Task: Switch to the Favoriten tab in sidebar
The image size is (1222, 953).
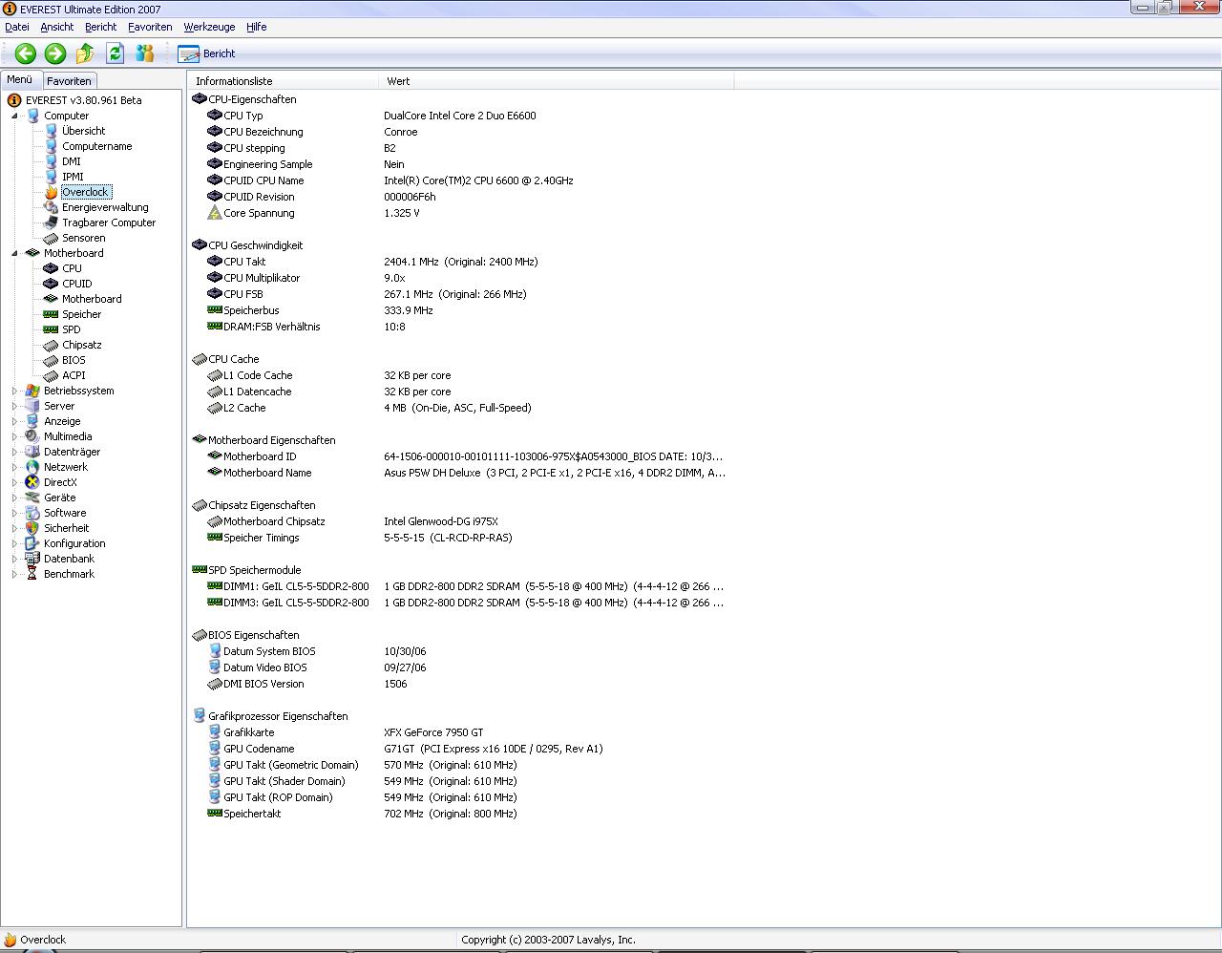Action: click(x=69, y=81)
